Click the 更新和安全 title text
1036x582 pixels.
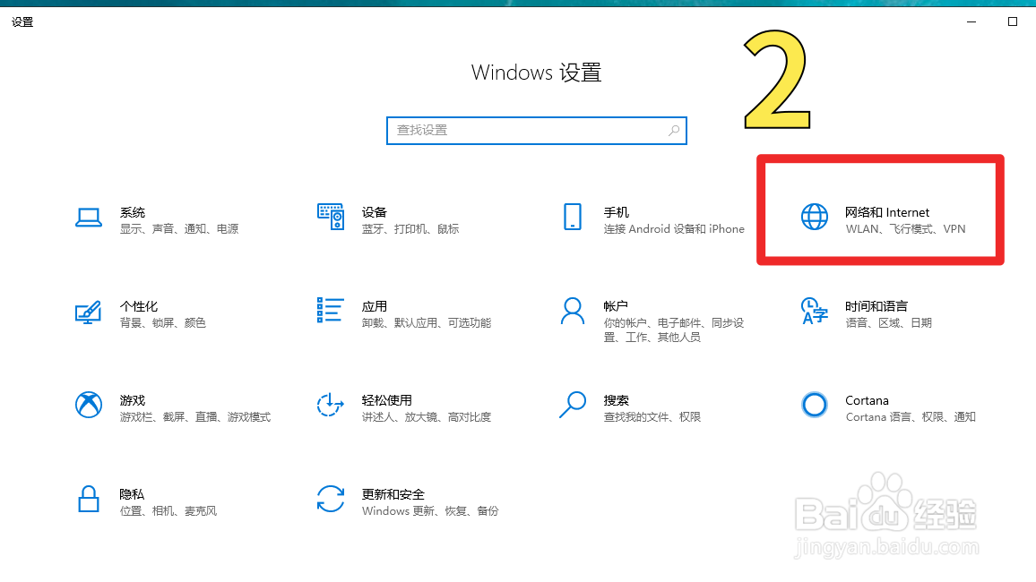coord(393,494)
